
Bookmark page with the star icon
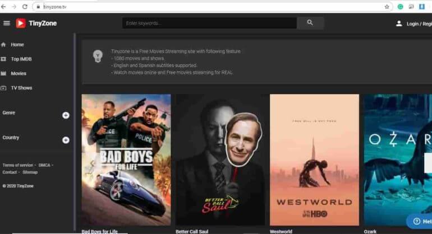pyautogui.click(x=387, y=7)
